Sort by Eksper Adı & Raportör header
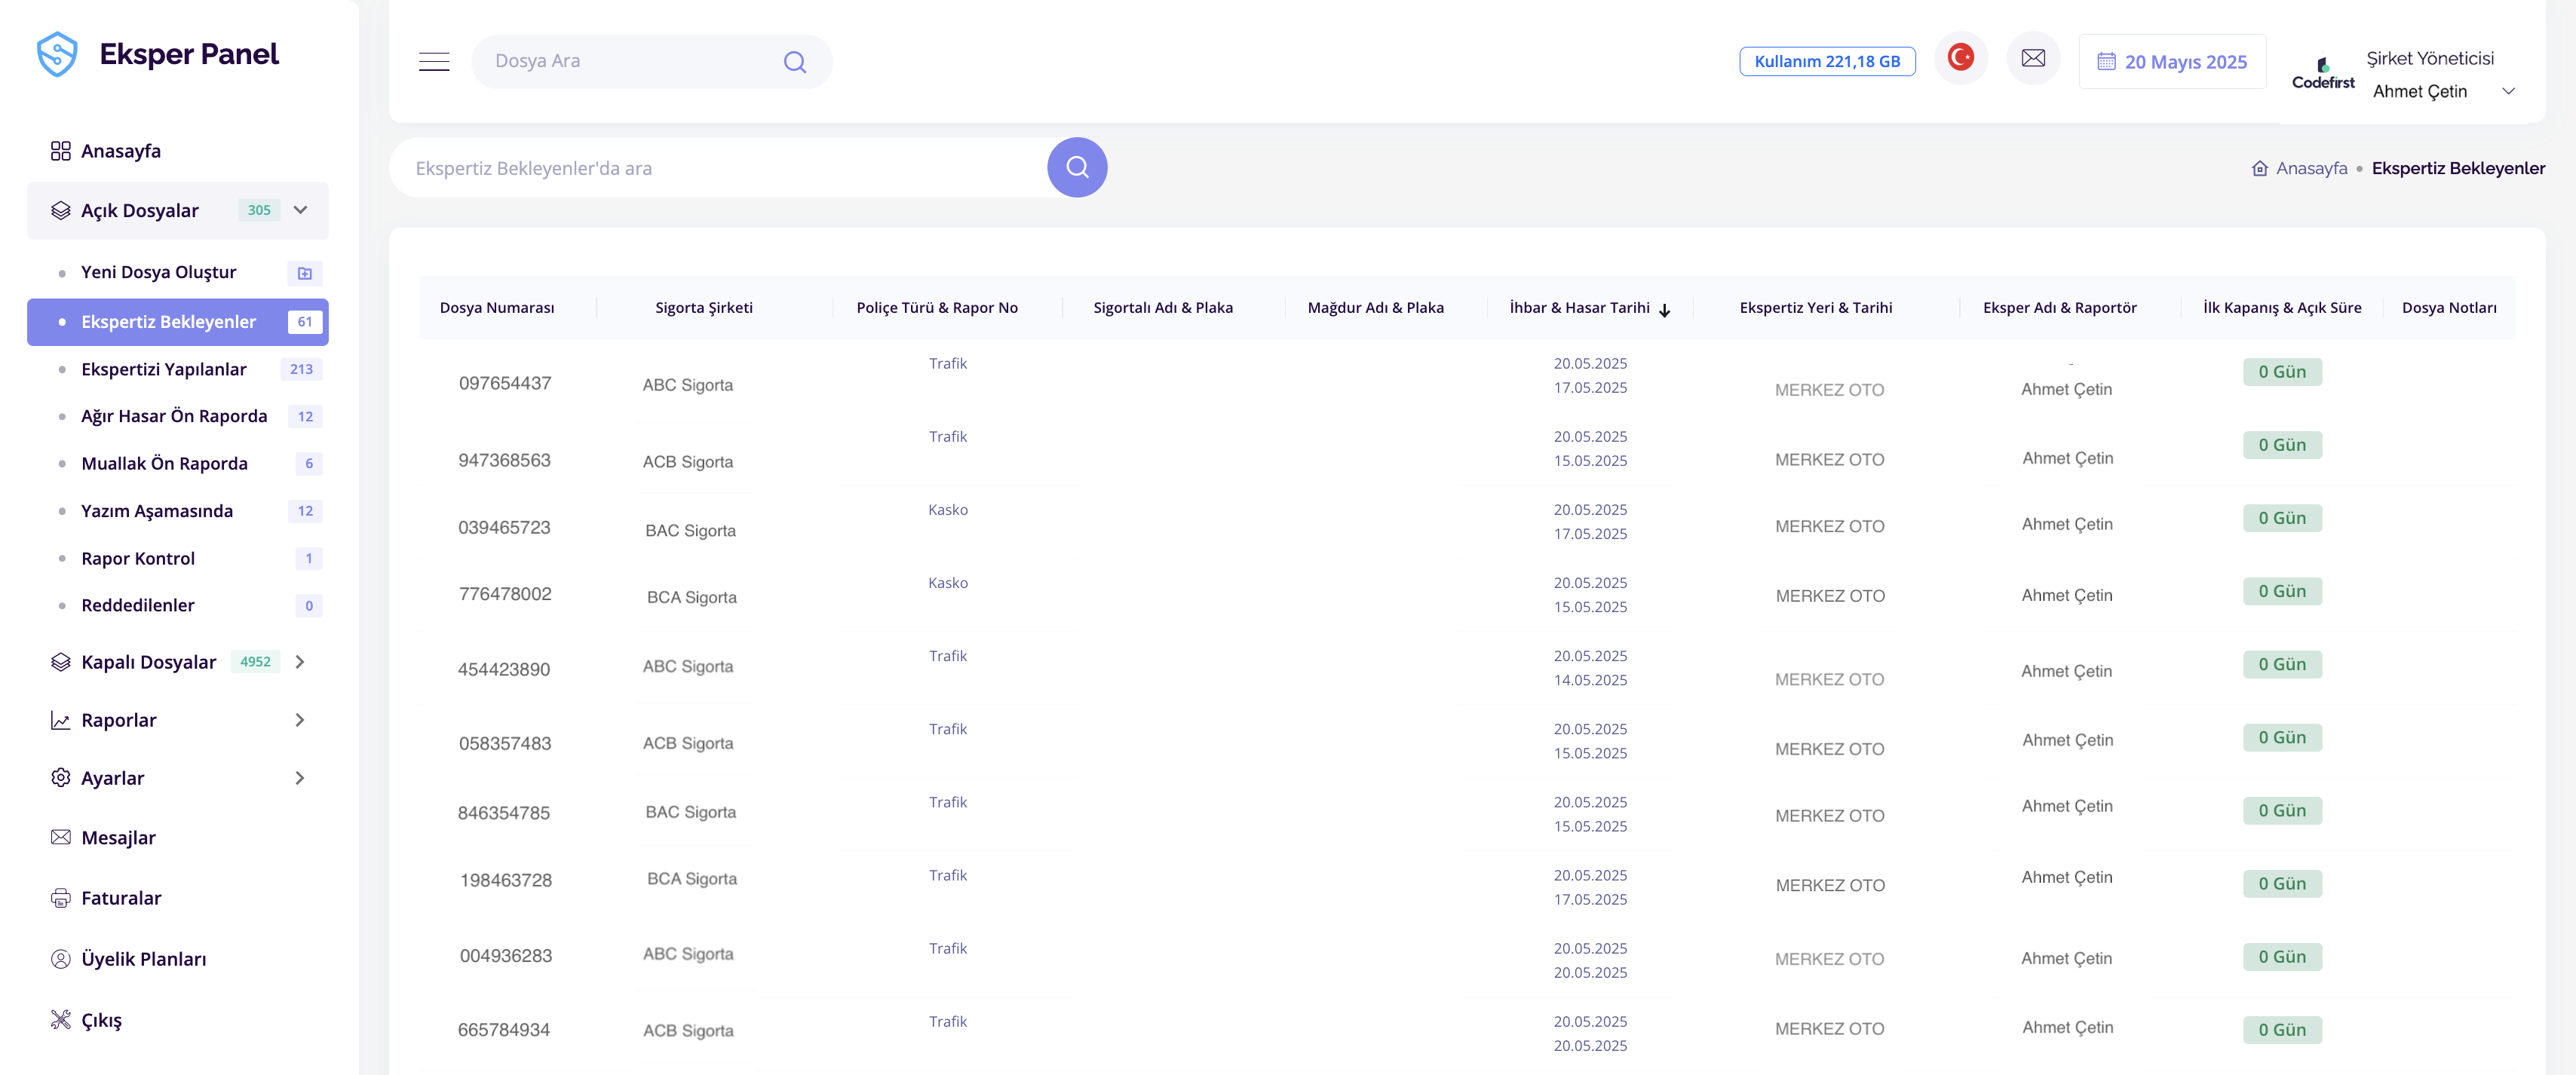This screenshot has height=1075, width=2576. (2060, 308)
